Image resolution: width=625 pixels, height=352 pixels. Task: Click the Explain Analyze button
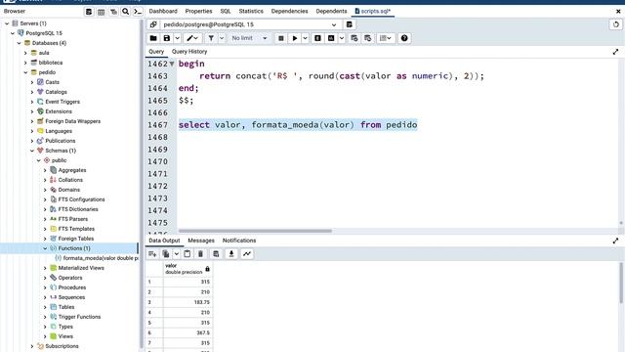tap(331, 38)
